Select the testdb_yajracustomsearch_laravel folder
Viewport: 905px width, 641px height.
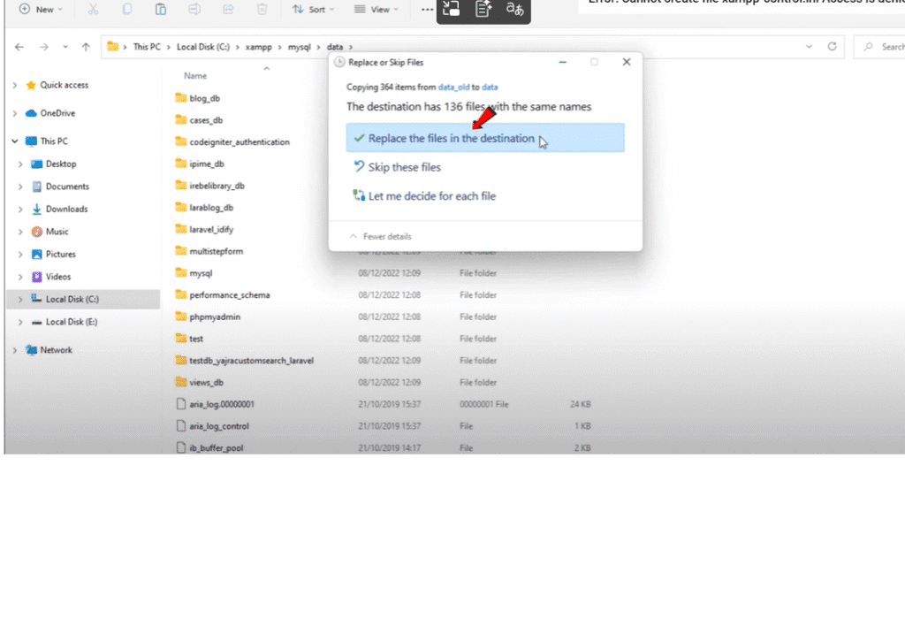point(251,361)
